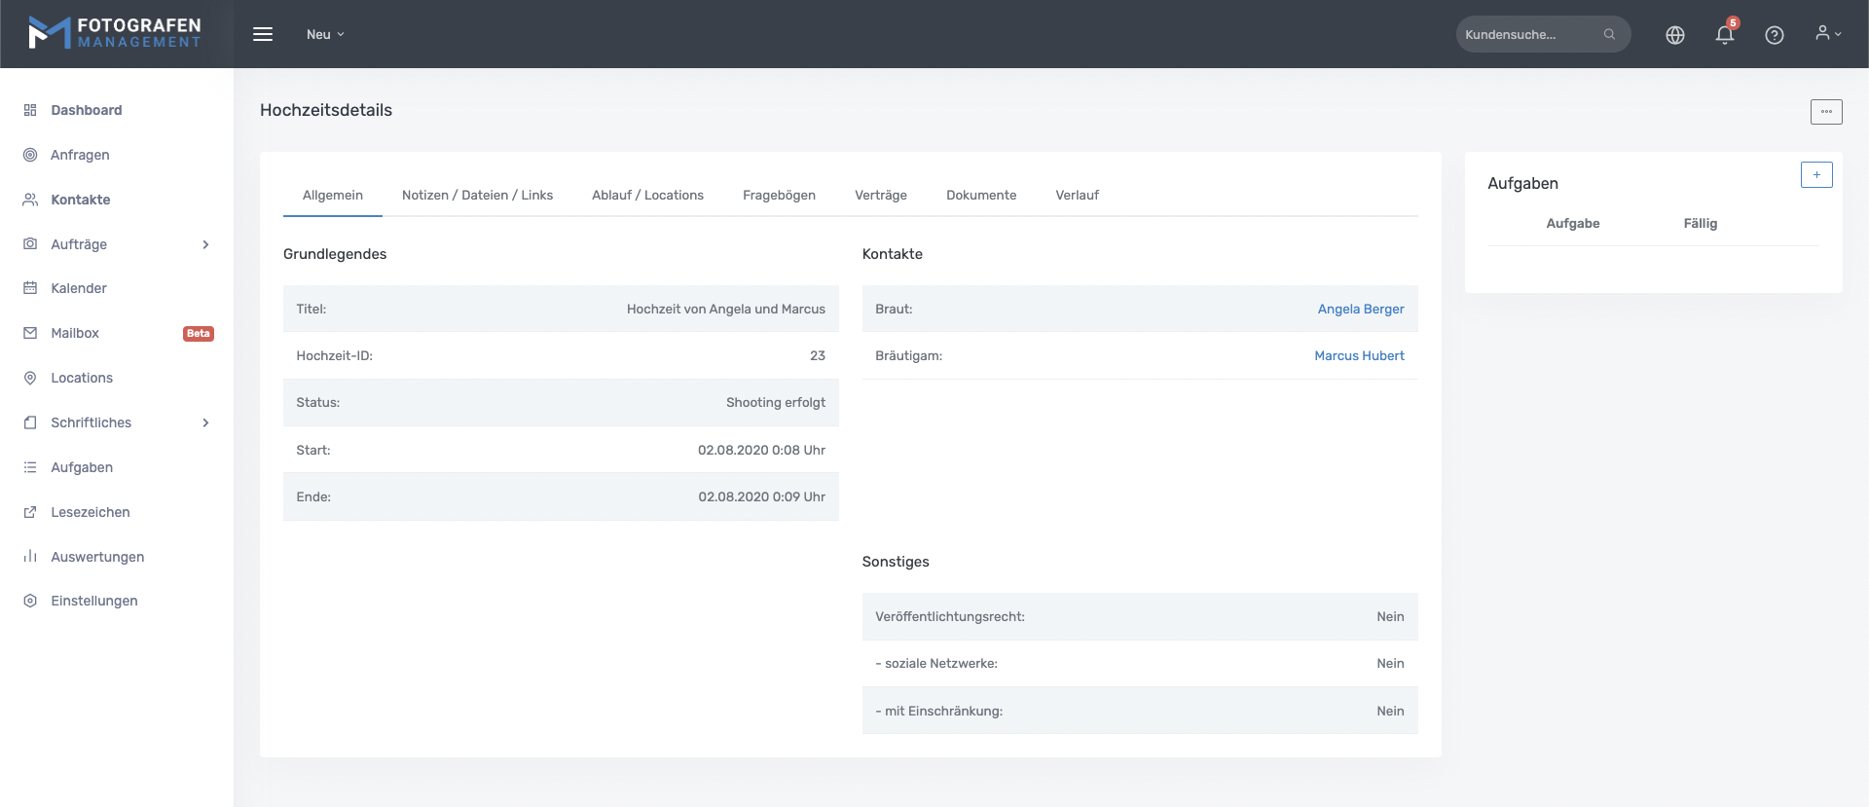Expand the Aufträge submenu

pos(205,244)
